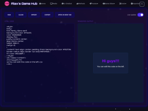This screenshot has width=148, height=111.
Task: Click the '<div class="content">' code line
Action: [16, 58]
